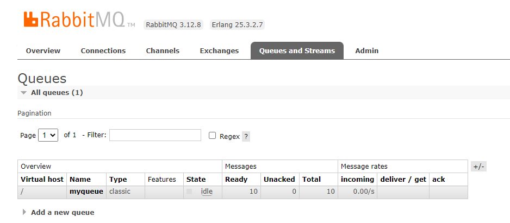Open the Connections tab
Image resolution: width=510 pixels, height=223 pixels.
coord(103,50)
